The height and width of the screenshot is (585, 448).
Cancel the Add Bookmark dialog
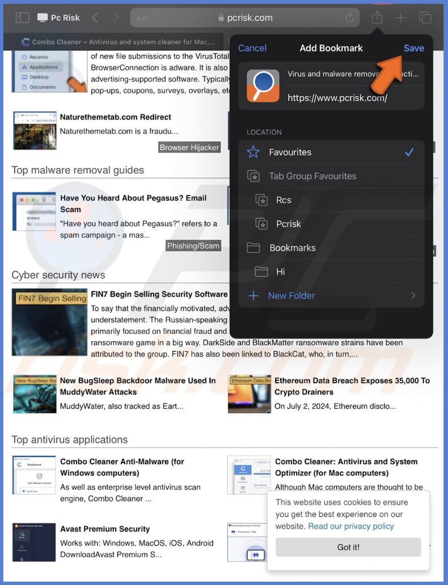[252, 48]
